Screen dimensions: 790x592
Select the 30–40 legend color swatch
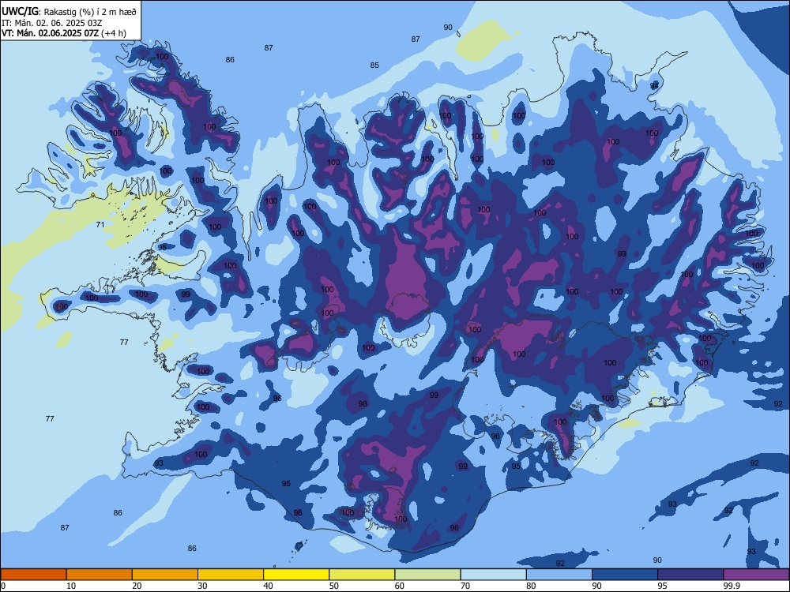click(x=231, y=575)
